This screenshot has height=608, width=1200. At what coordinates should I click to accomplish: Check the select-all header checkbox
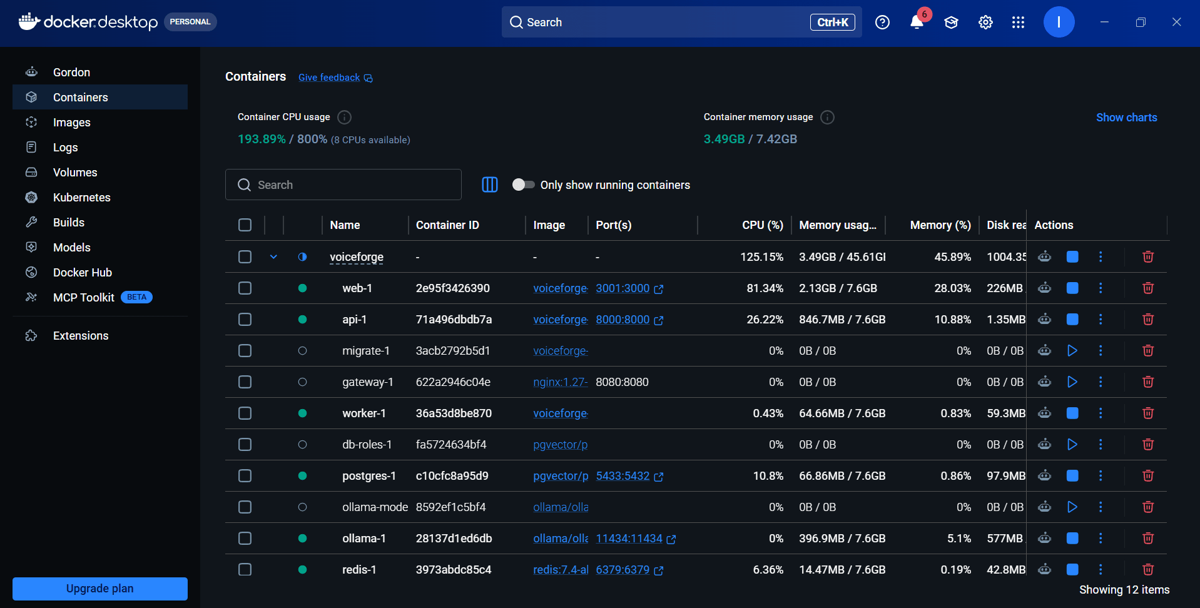click(245, 225)
